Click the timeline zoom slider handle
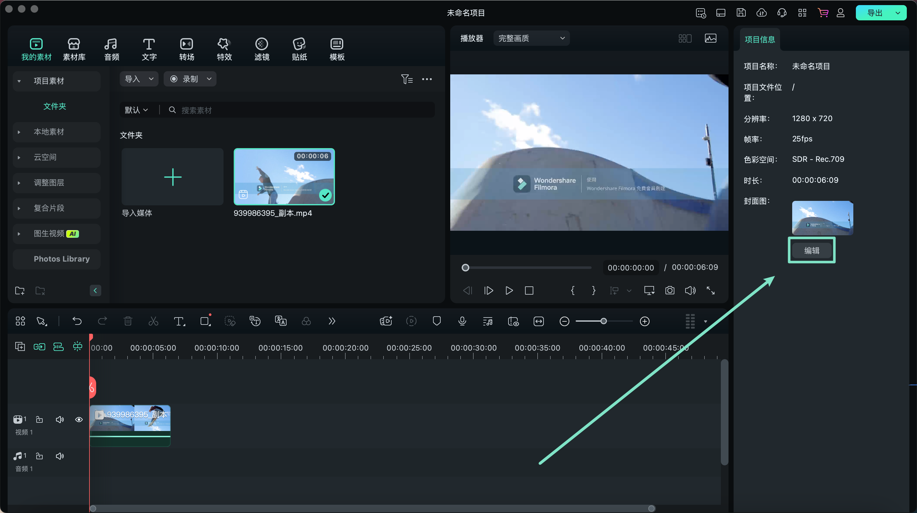 point(603,321)
